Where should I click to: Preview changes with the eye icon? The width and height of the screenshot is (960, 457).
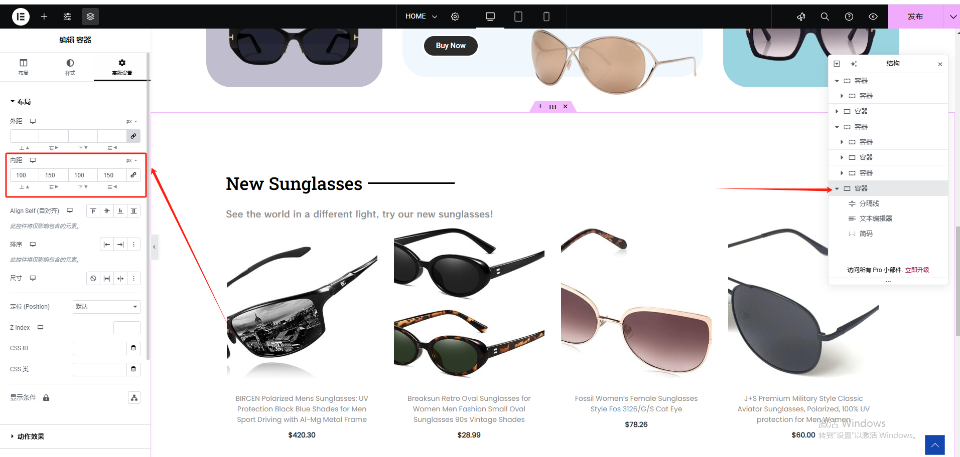click(x=873, y=17)
